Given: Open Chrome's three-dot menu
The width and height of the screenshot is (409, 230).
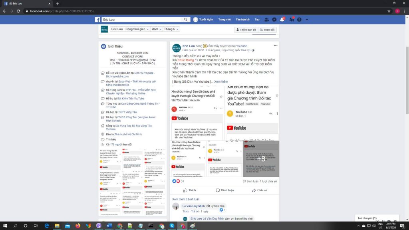Looking at the screenshot, I should click(404, 11).
